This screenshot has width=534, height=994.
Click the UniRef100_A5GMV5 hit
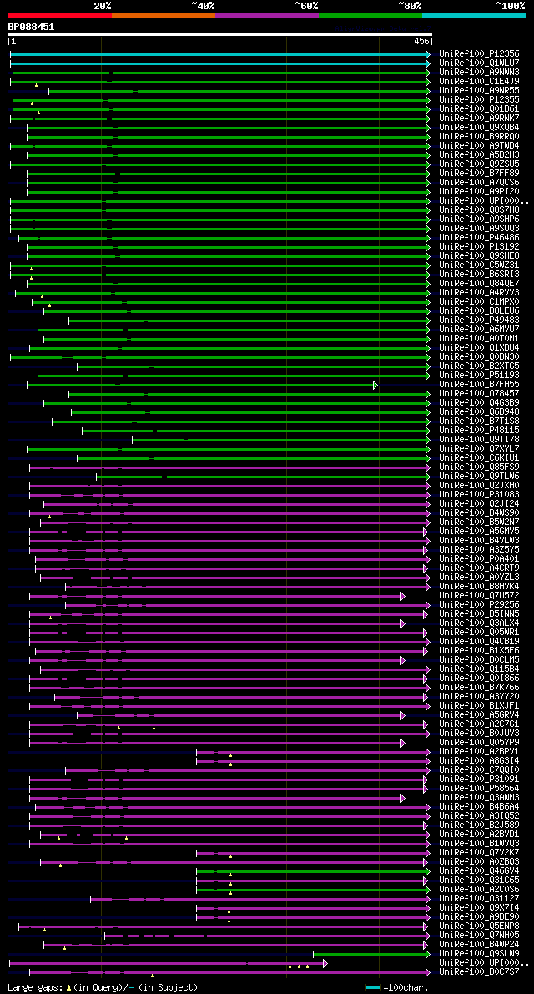click(x=479, y=532)
